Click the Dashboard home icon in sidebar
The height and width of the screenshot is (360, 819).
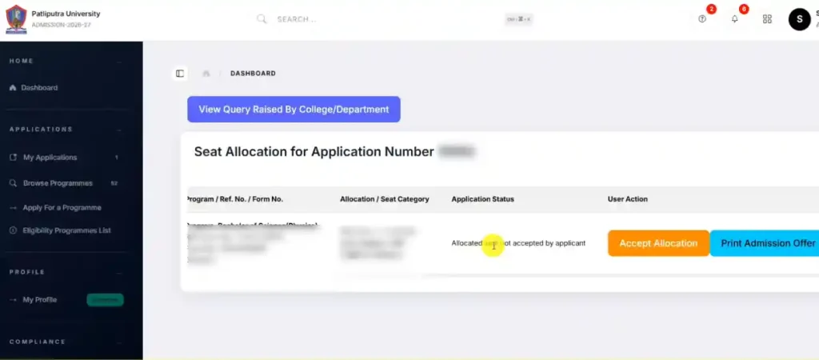pyautogui.click(x=13, y=88)
